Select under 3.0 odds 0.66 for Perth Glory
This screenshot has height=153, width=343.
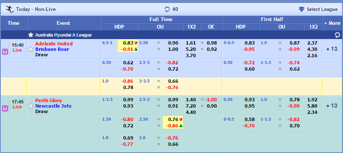coord(173,144)
